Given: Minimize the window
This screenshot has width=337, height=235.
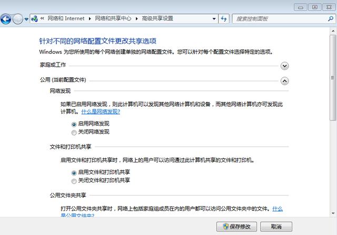Looking at the screenshot, I should 301,7.
